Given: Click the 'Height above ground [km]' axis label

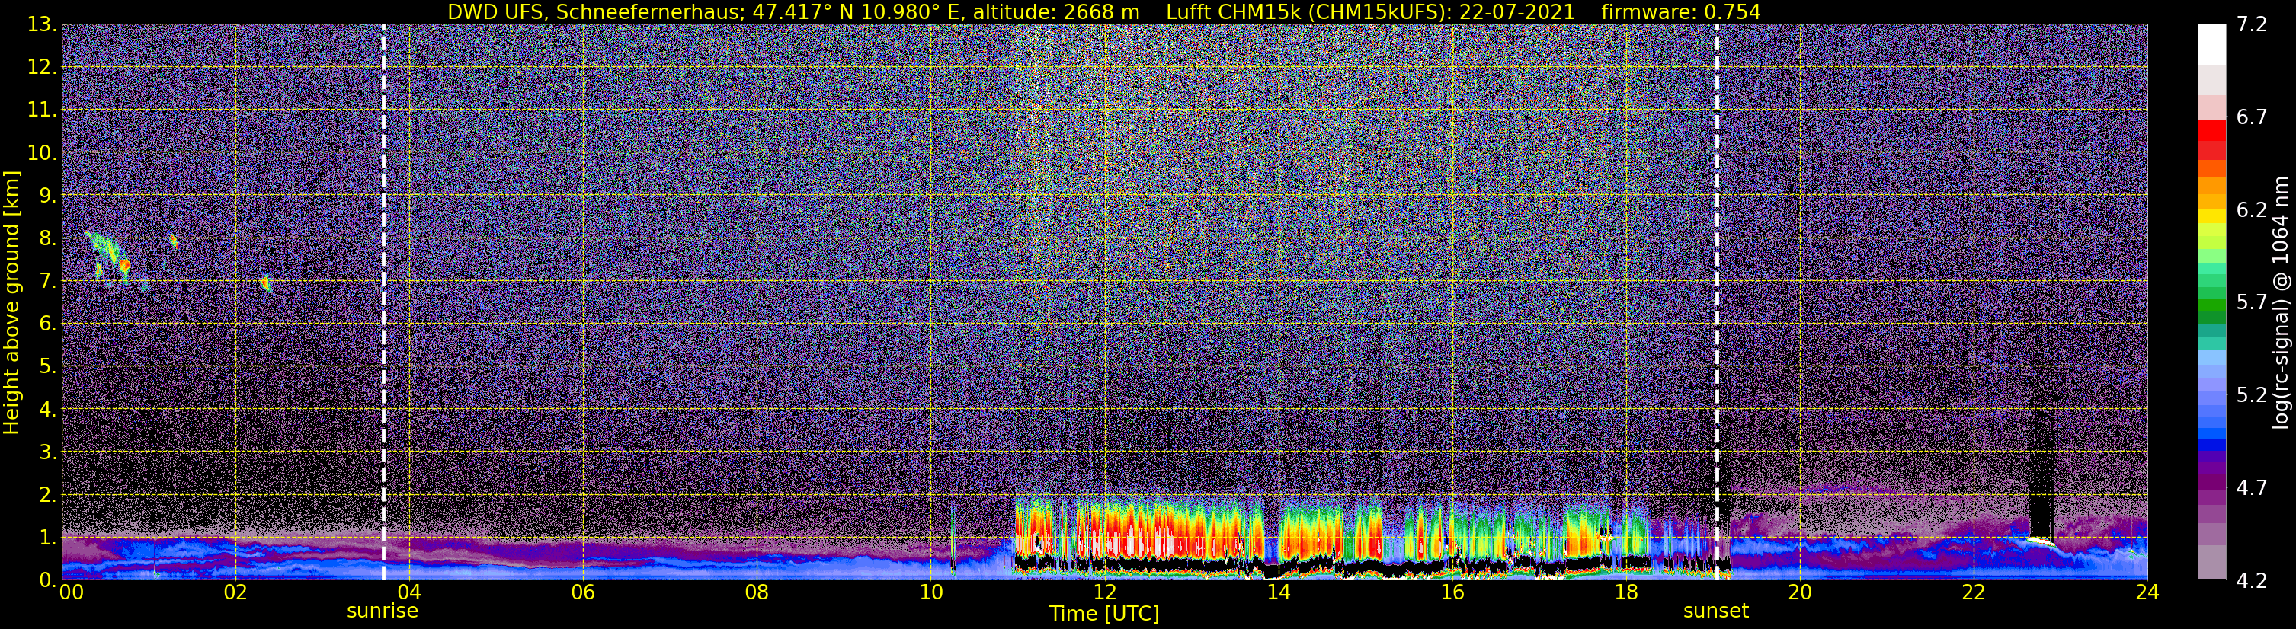Looking at the screenshot, I should pyautogui.click(x=11, y=302).
